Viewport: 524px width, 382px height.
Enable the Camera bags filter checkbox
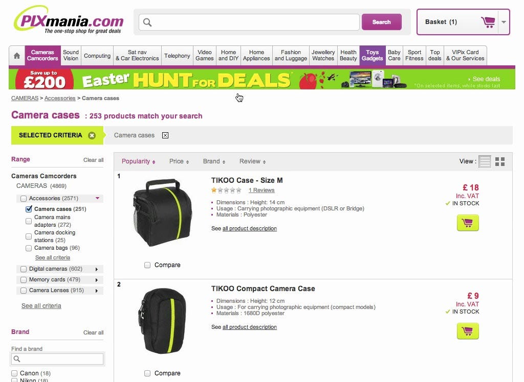29,248
